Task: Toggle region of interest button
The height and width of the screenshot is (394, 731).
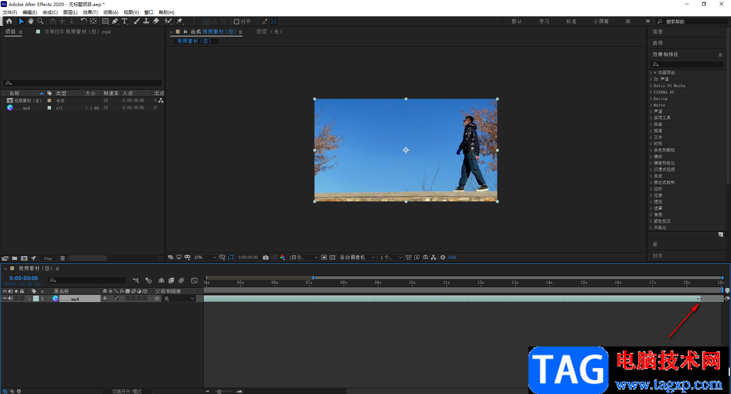Action: pyautogui.click(x=324, y=258)
